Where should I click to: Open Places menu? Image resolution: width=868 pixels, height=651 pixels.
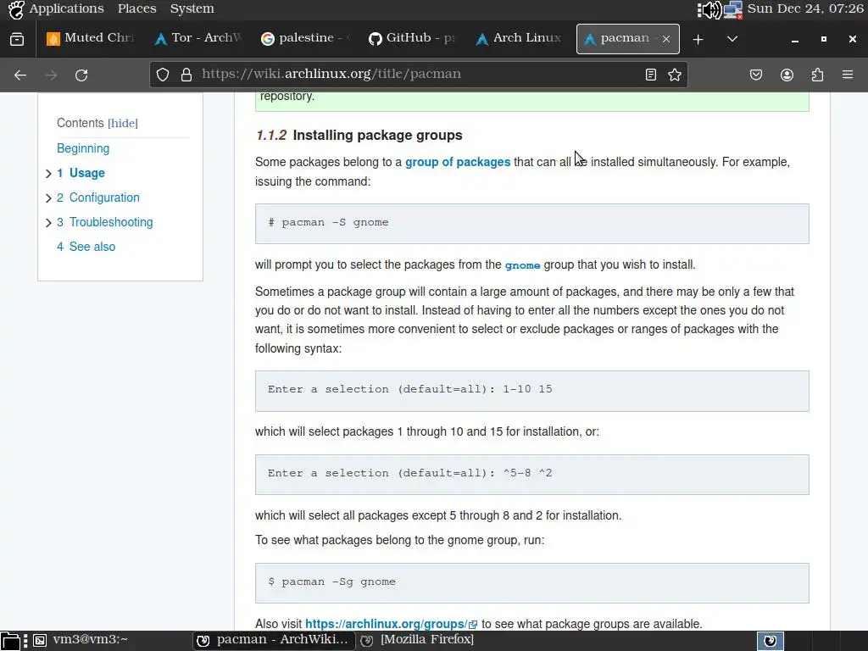point(136,8)
